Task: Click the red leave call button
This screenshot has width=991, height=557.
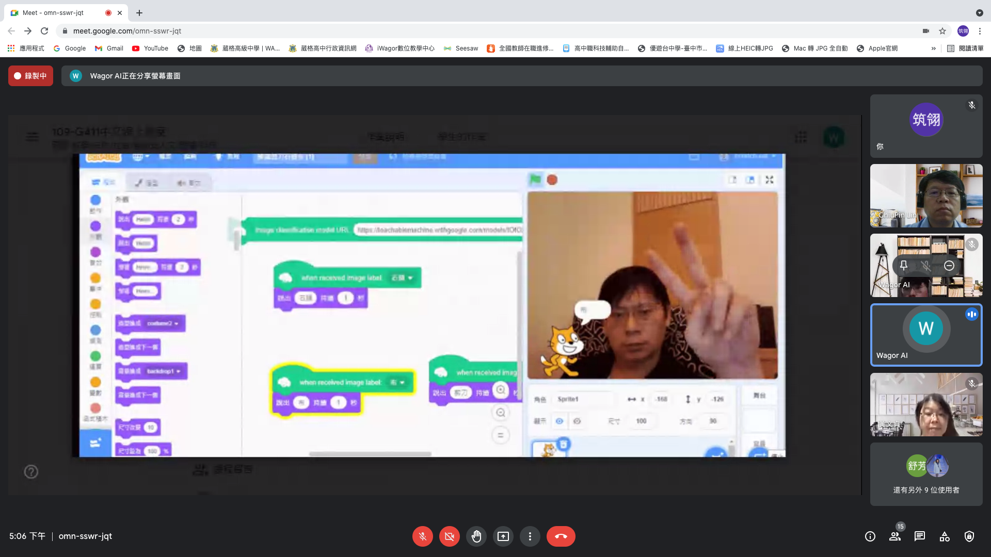Action: pyautogui.click(x=561, y=536)
